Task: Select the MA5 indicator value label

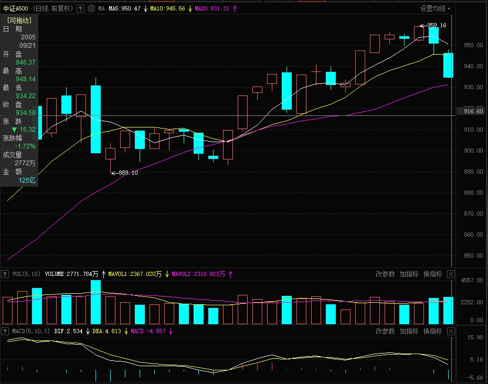Action: pos(124,9)
